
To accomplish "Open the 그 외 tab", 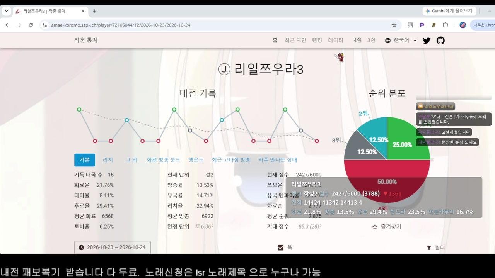I will coord(131,160).
